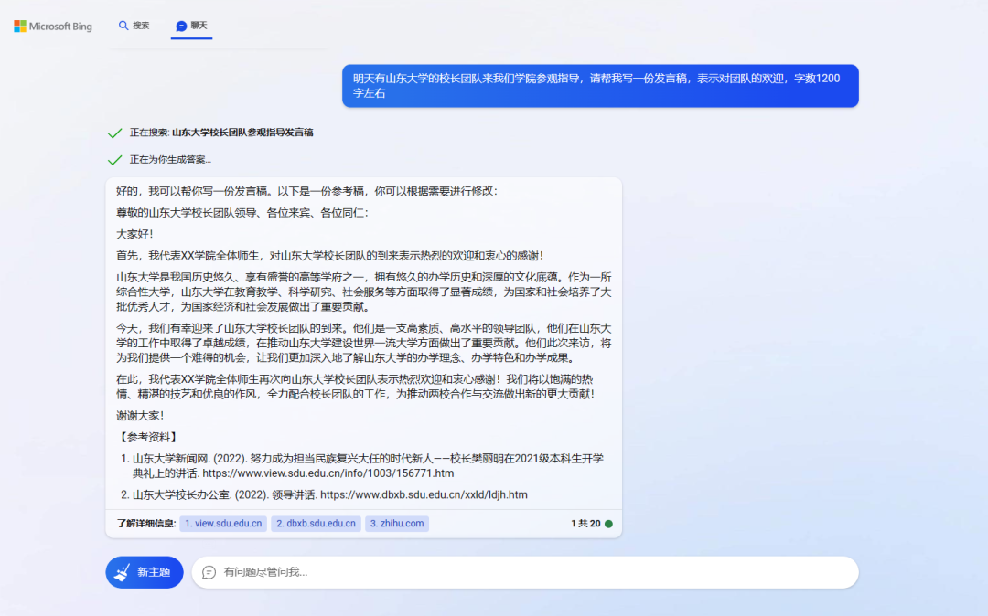Open source link 3. zhihu.com
Screen dimensions: 988x616
(x=397, y=524)
